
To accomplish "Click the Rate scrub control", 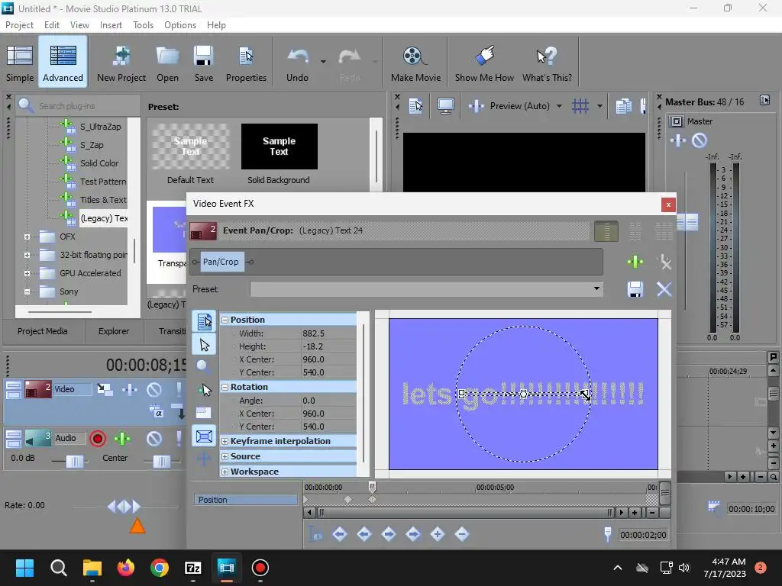I will [x=124, y=507].
